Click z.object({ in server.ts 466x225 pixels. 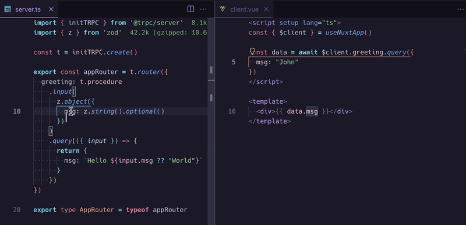[76, 101]
